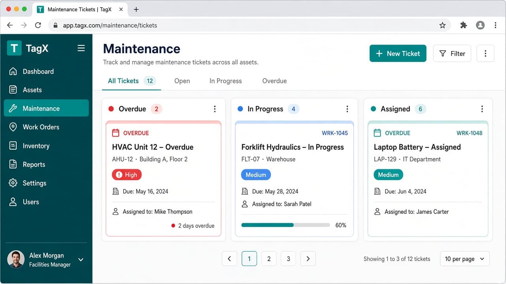Click the Forklift 60% progress bar
The image size is (506, 284).
285,225
